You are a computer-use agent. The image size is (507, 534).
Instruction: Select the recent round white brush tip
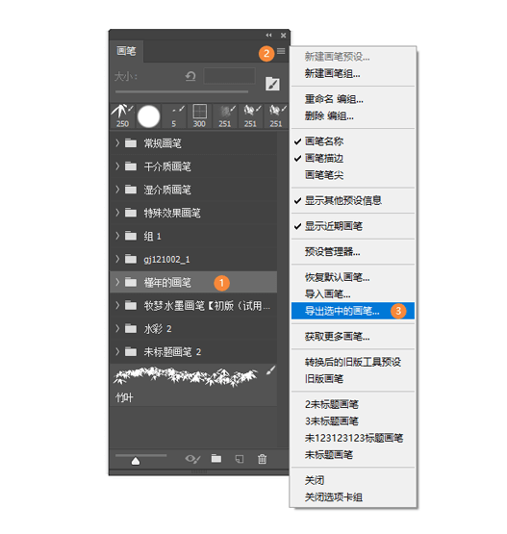tap(148, 116)
